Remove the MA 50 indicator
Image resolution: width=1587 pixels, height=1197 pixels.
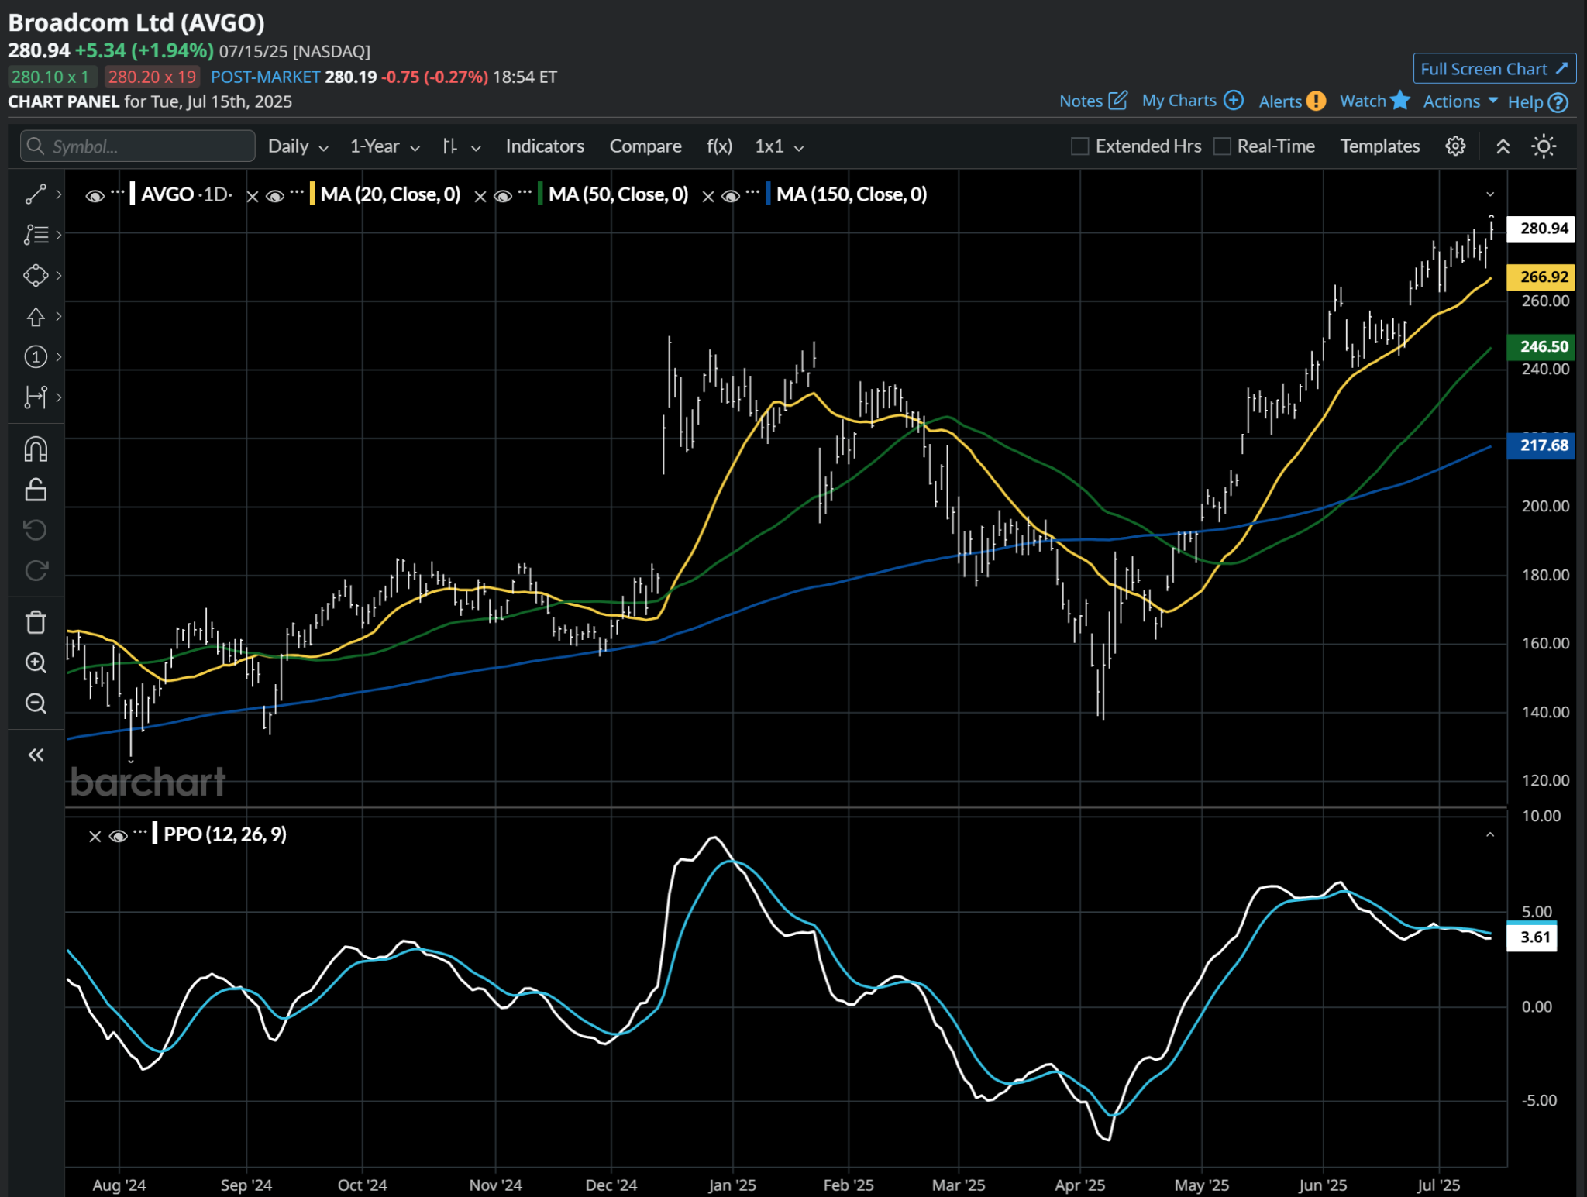coord(480,197)
